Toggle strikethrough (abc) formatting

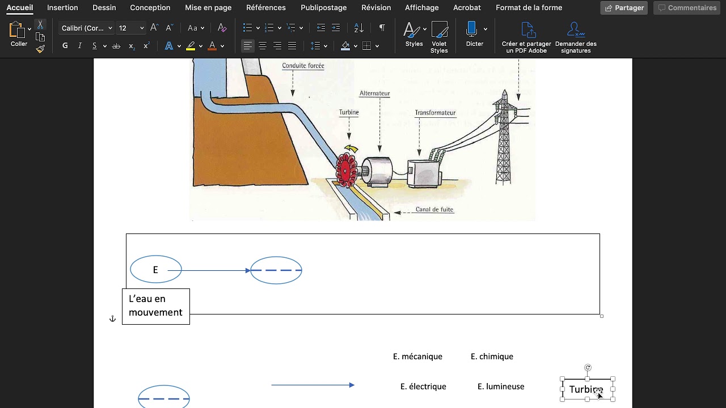pos(116,46)
